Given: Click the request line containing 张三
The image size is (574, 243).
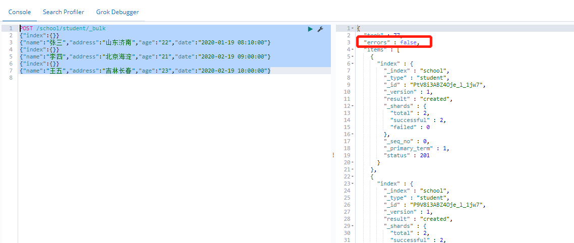Looking at the screenshot, I should coord(145,42).
